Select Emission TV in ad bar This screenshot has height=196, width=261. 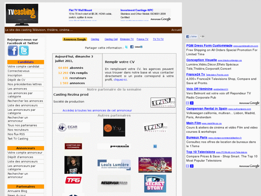tap(127, 39)
